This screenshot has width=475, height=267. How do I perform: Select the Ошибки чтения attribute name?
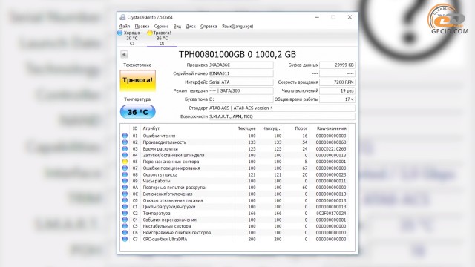coord(159,136)
